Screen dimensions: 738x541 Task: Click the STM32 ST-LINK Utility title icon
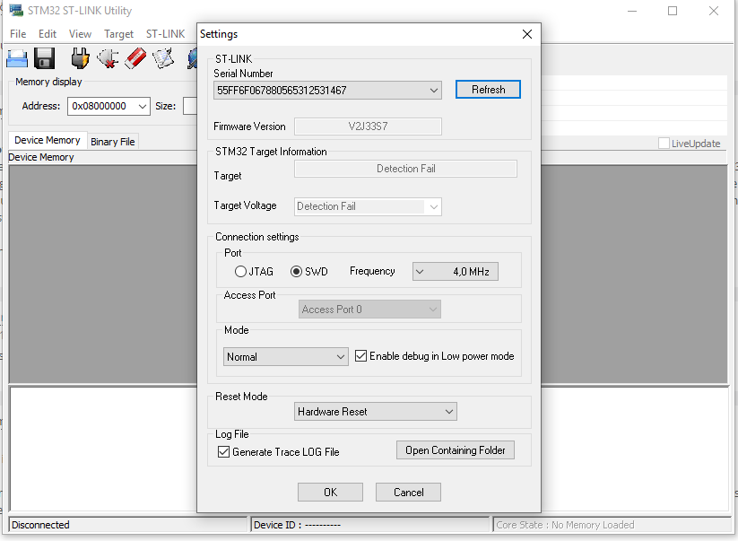coord(16,11)
